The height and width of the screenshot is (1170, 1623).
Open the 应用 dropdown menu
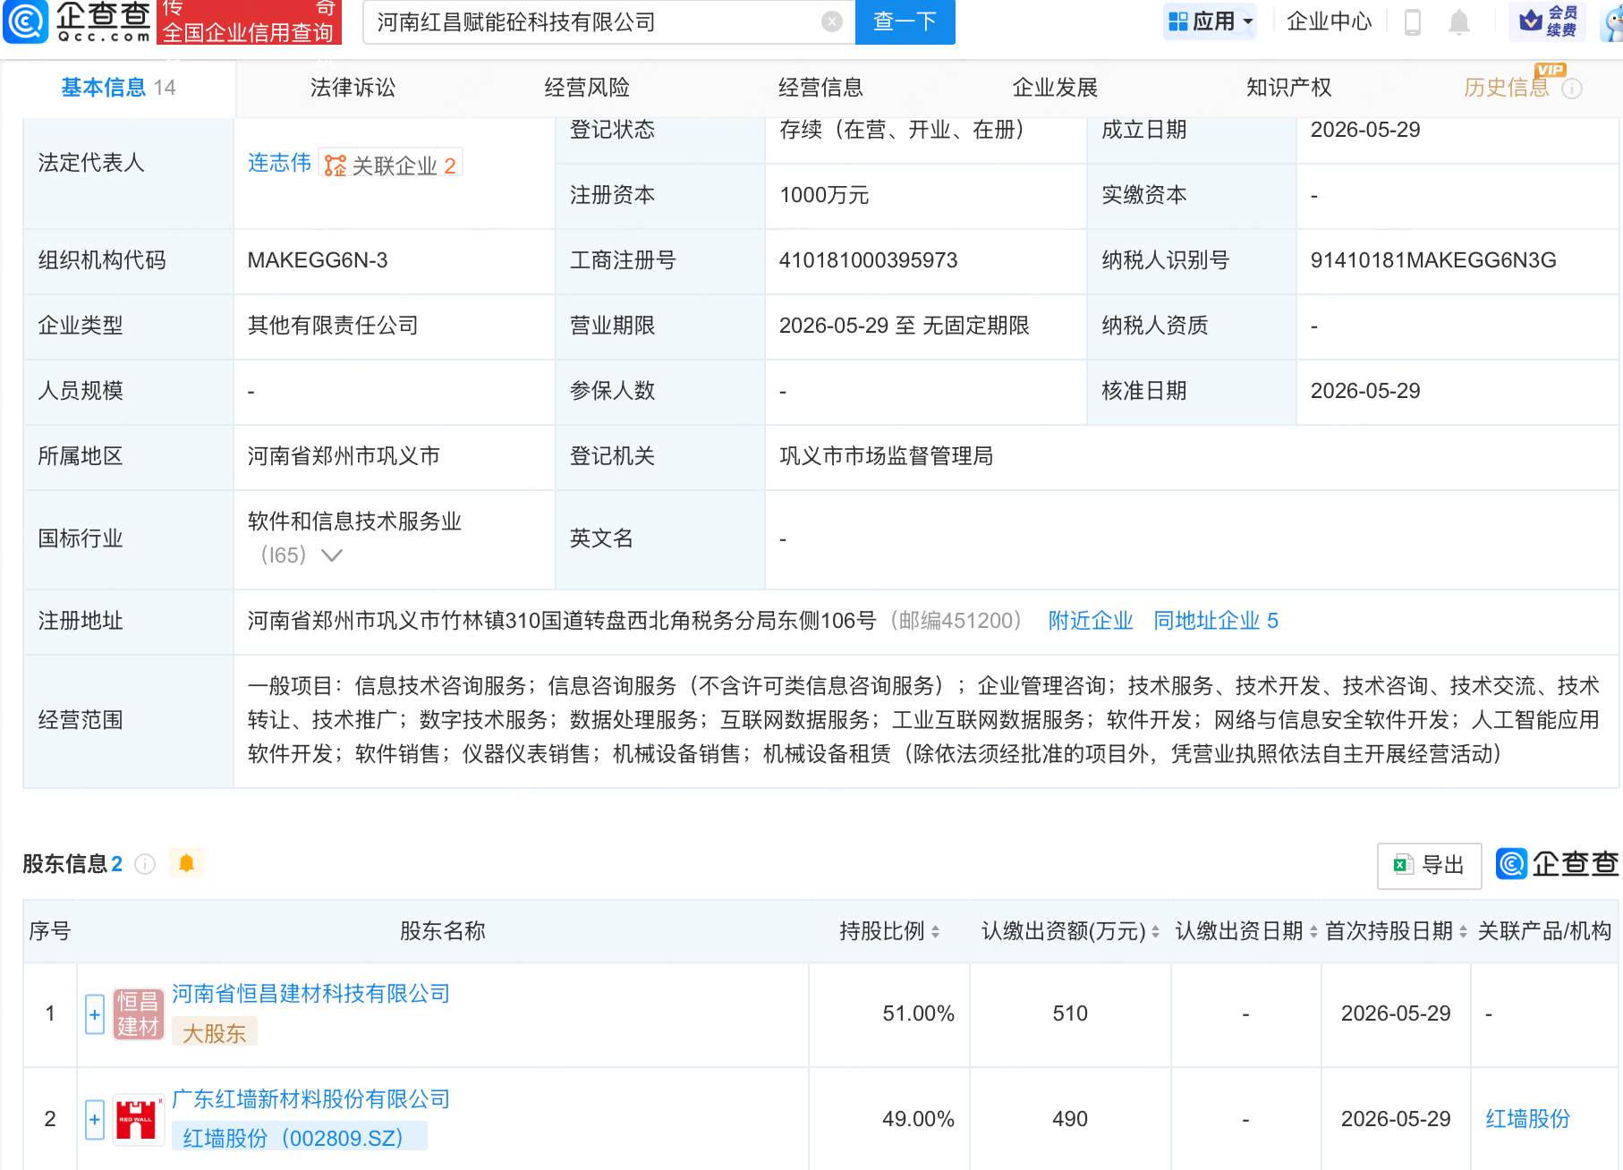click(1210, 21)
